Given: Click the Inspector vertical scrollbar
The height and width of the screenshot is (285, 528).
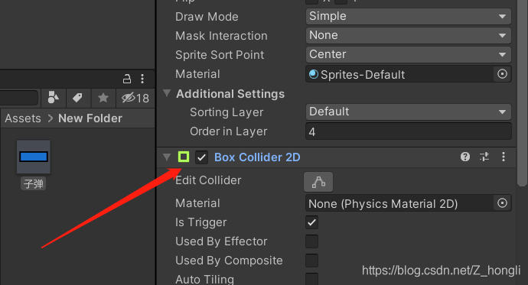Looking at the screenshot, I should (522, 92).
